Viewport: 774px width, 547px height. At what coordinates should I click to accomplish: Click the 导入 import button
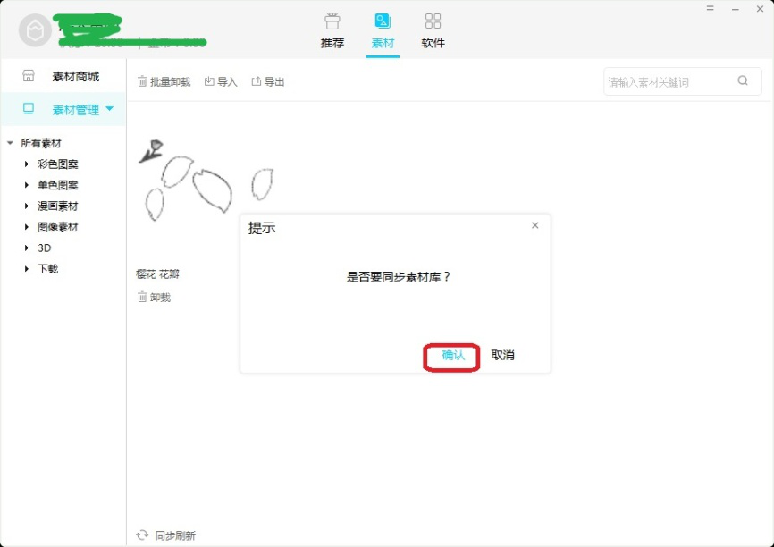click(x=221, y=82)
